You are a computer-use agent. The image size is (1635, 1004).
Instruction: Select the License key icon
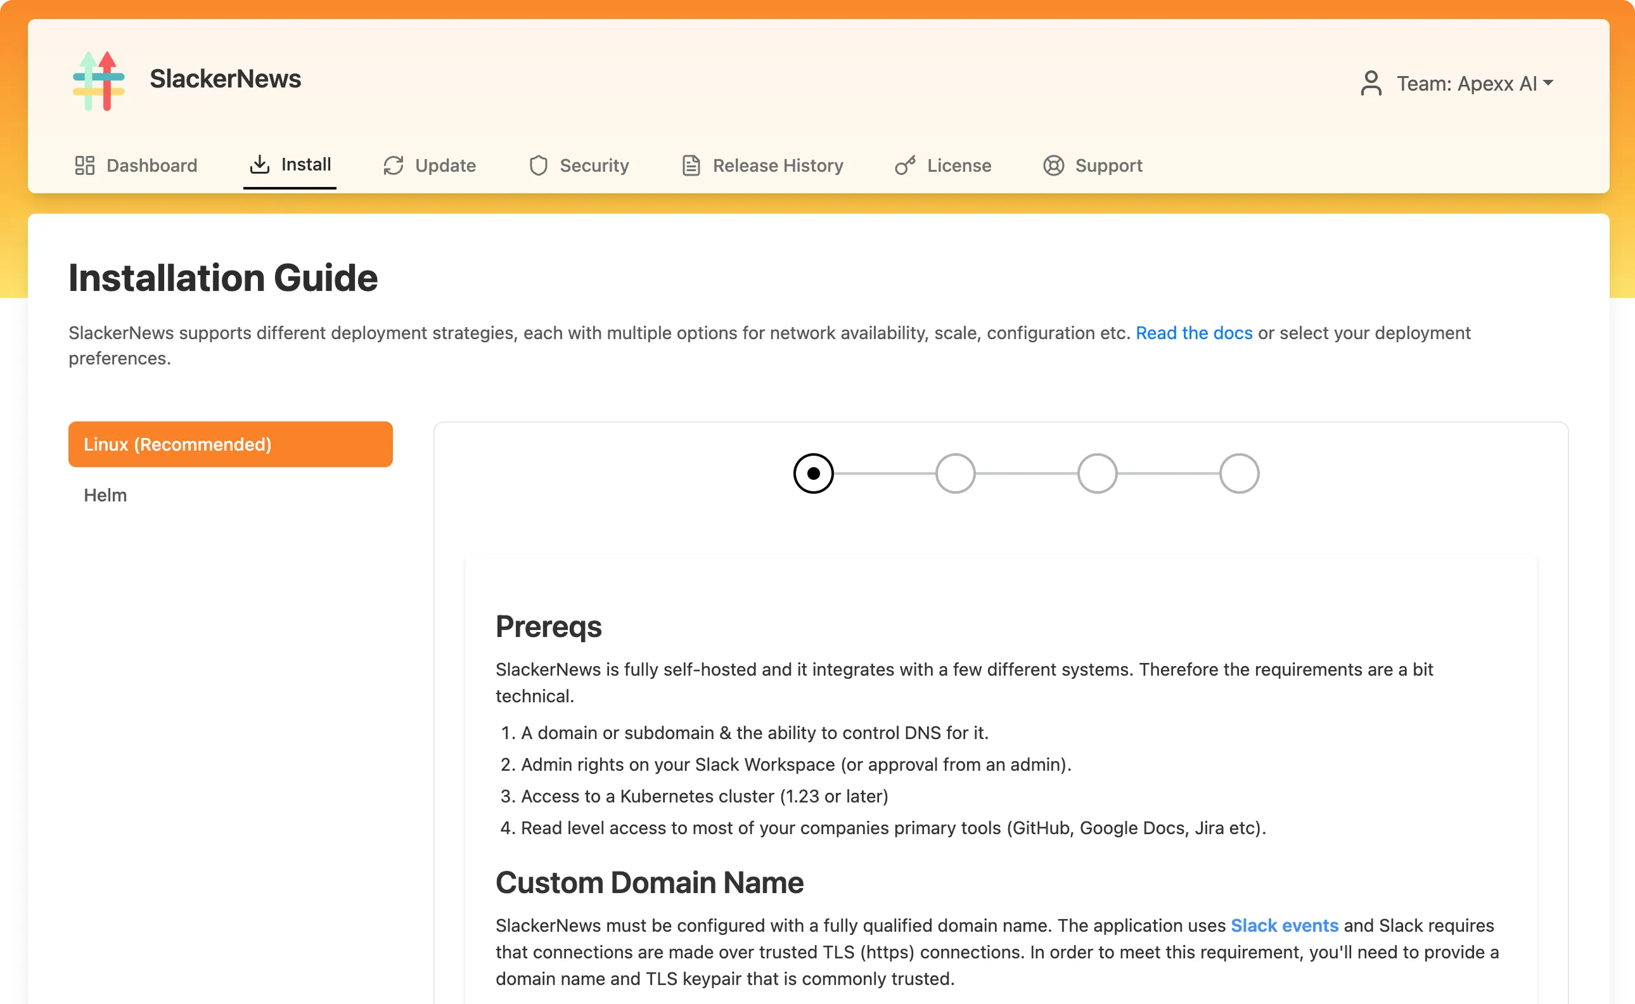(x=906, y=165)
